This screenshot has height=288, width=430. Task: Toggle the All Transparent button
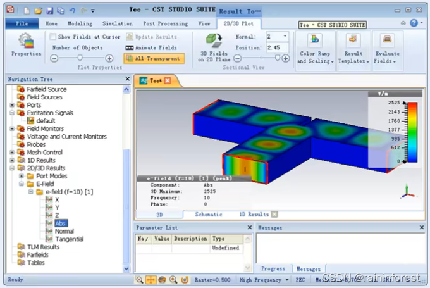tap(154, 58)
